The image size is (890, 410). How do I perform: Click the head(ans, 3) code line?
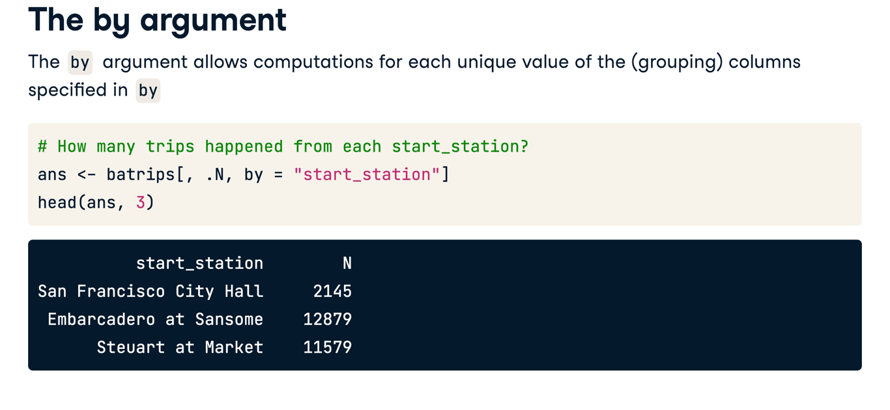[x=96, y=202]
